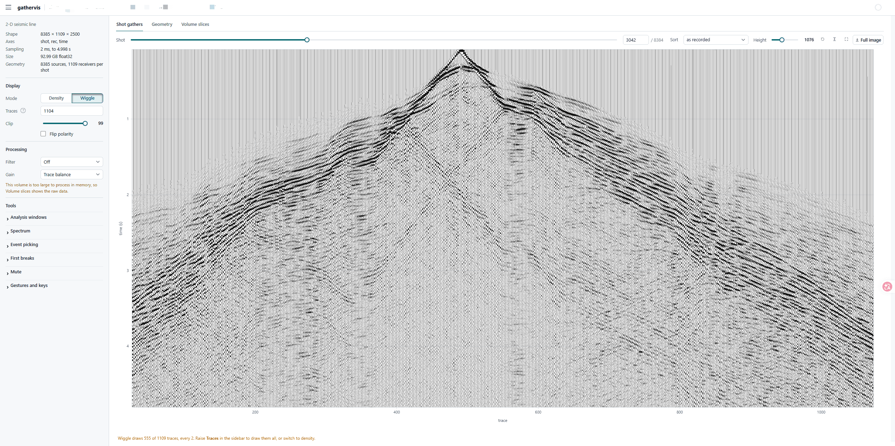This screenshot has height=446, width=895.
Task: Click the help icon beside Traces
Action: [23, 110]
